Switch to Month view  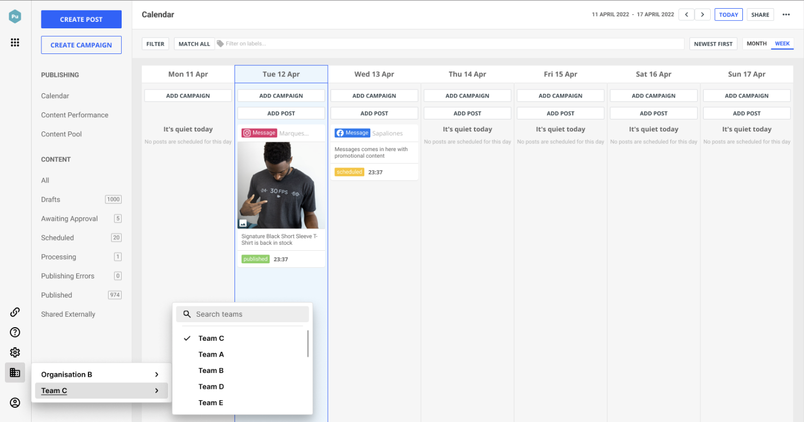pyautogui.click(x=757, y=44)
